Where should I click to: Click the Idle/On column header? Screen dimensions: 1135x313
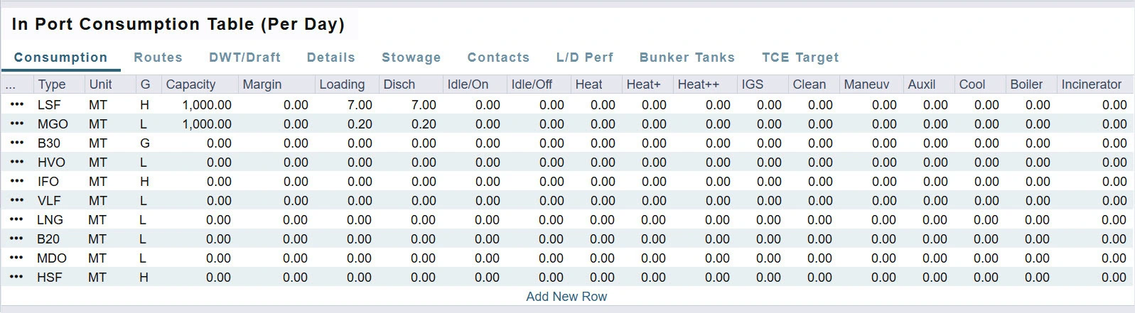(x=475, y=84)
